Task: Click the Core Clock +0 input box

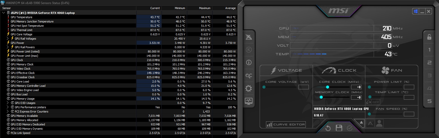Action: pyautogui.click(x=356, y=87)
